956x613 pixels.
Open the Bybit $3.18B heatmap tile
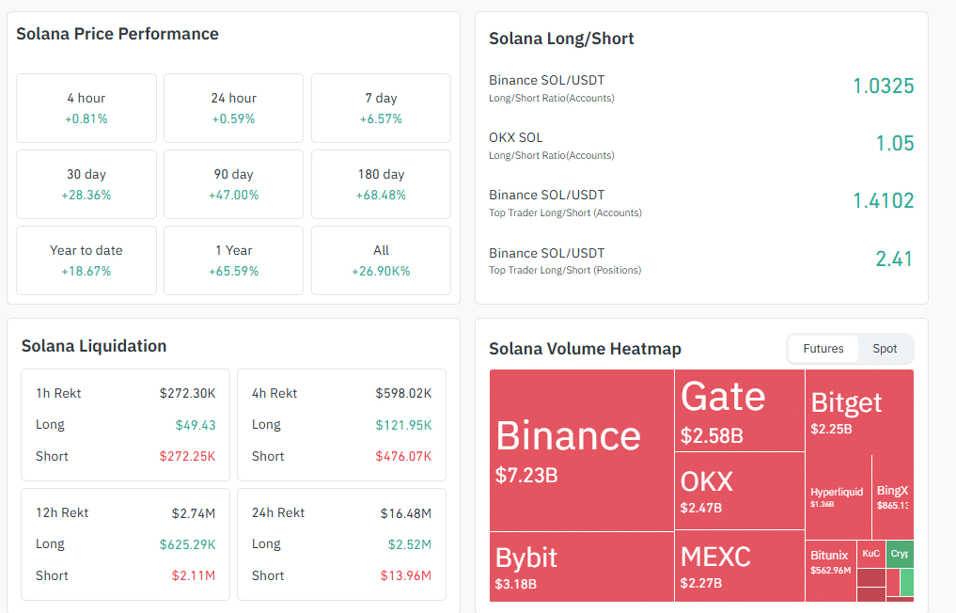click(x=582, y=567)
